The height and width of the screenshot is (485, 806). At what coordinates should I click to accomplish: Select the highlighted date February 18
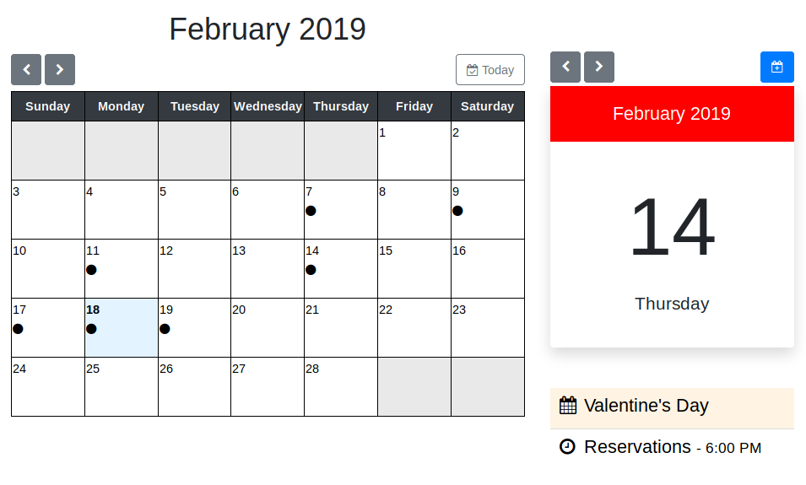coord(122,328)
